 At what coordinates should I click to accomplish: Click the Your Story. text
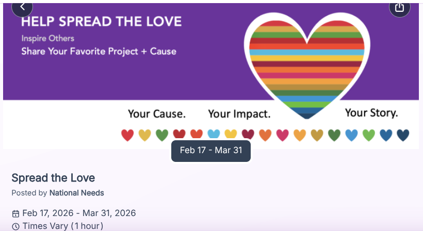click(x=371, y=113)
